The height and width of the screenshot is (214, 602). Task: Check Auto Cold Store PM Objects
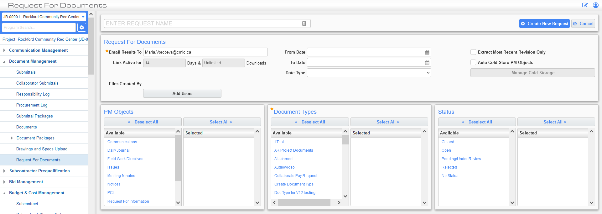tap(473, 62)
